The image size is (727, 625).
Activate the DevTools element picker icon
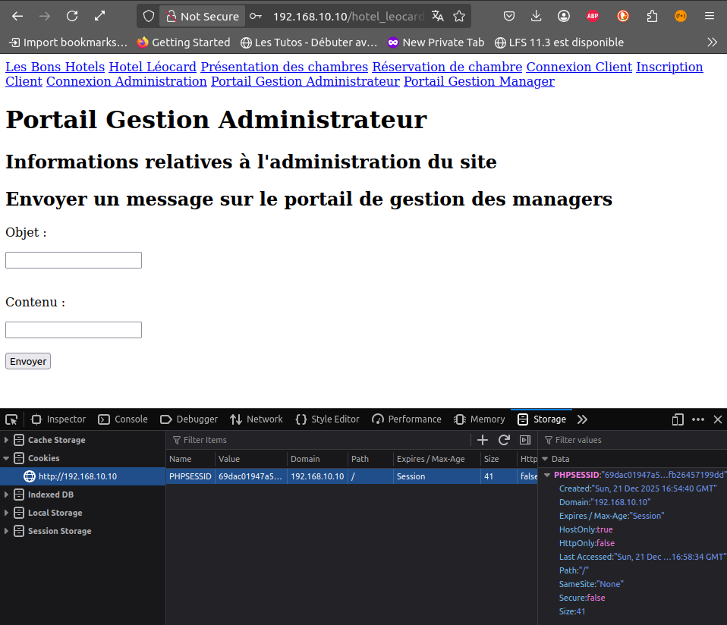[x=11, y=419]
